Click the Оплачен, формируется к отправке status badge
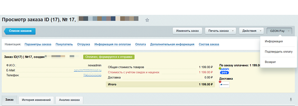Image resolution: width=298 pixels, height=106 pixels. click(x=109, y=57)
